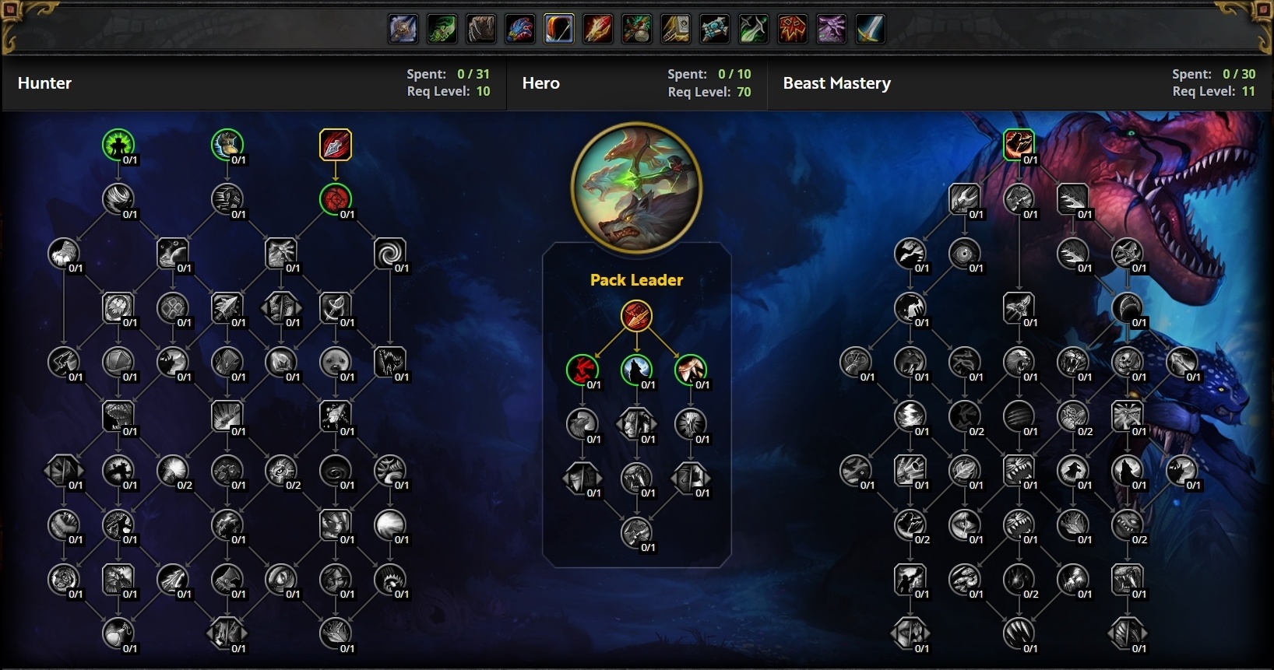Choose the Mage class icon with the red crystal
The image size is (1274, 670).
(598, 30)
